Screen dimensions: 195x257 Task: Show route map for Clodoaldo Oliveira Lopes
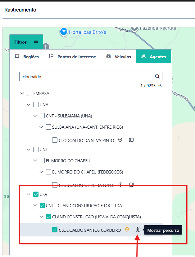132,185
